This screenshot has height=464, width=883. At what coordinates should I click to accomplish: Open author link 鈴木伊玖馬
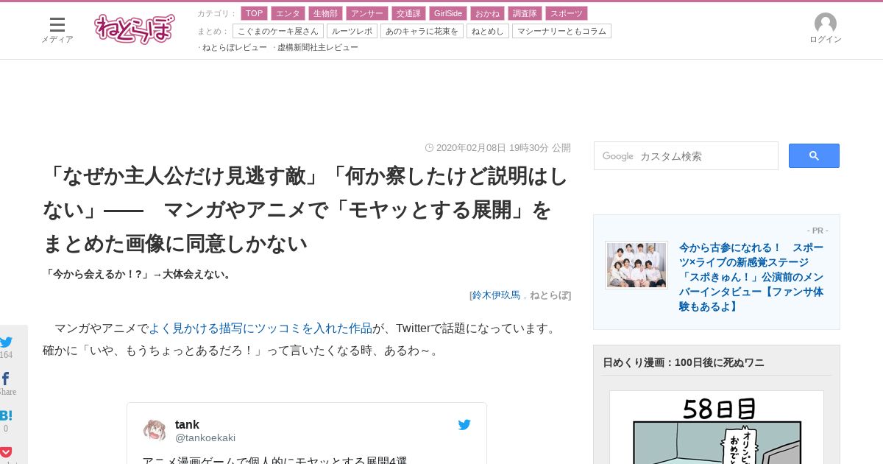tap(496, 295)
